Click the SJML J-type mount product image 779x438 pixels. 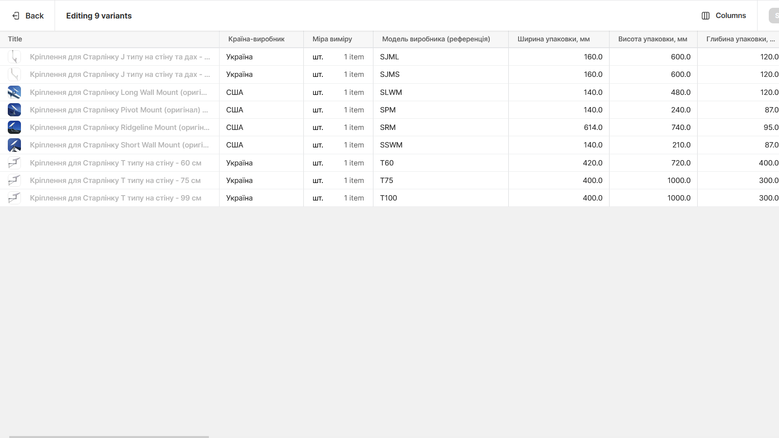pyautogui.click(x=14, y=56)
